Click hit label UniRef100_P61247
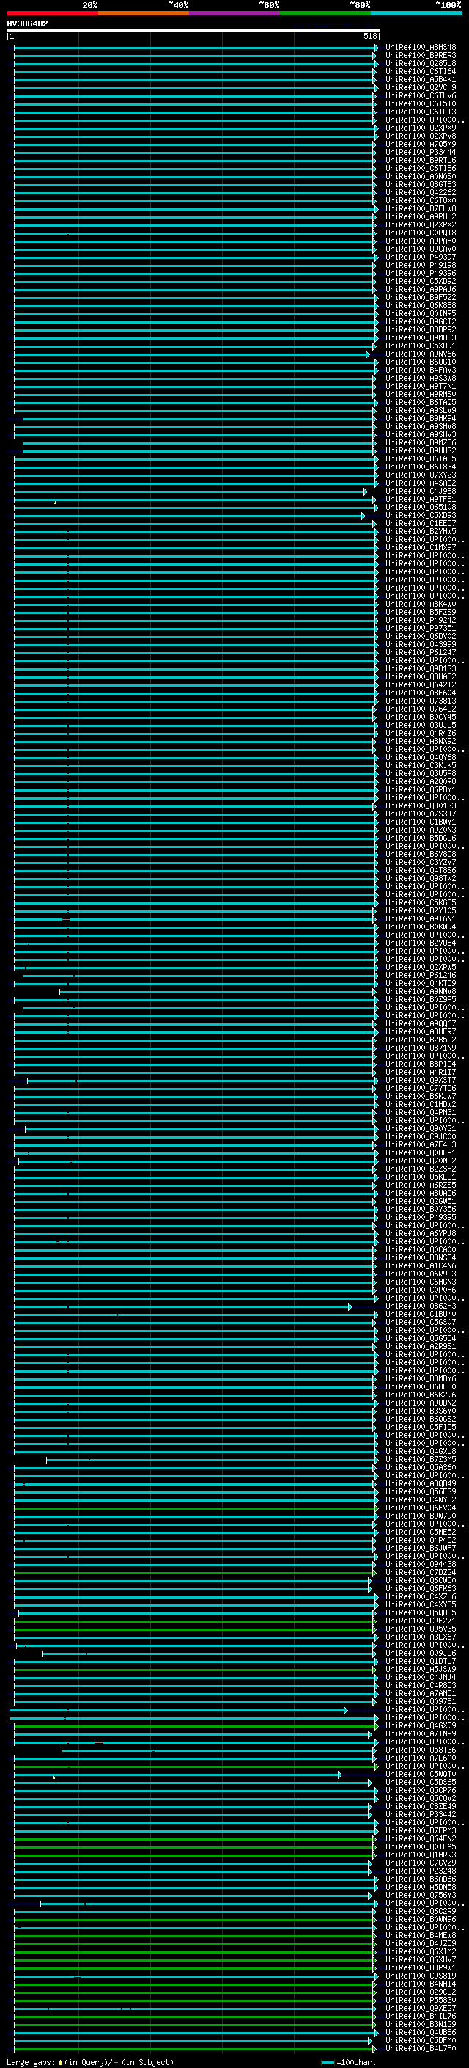The height and width of the screenshot is (2068, 469). 420,653
